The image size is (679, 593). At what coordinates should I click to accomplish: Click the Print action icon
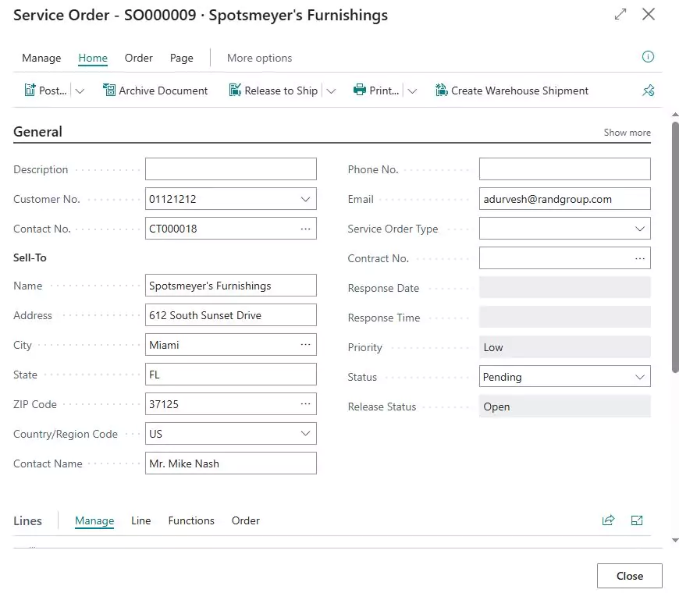(360, 91)
